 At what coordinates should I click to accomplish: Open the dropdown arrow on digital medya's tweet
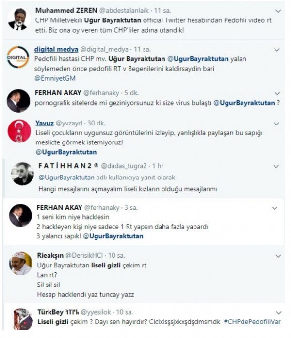click(x=276, y=50)
